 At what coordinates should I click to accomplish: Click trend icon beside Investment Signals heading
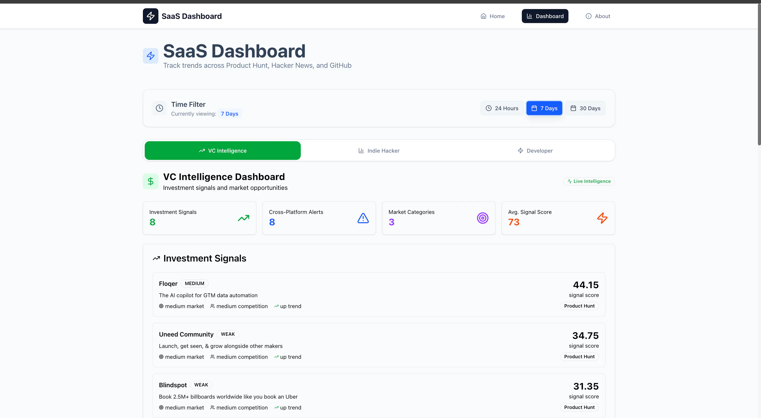[x=156, y=258]
